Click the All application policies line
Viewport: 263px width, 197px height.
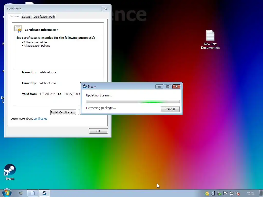[x=37, y=46]
